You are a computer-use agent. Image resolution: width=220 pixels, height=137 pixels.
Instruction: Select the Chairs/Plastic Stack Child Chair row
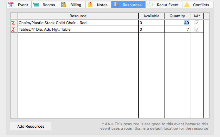click(78, 23)
